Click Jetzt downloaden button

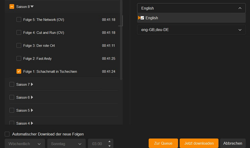pos(199,143)
